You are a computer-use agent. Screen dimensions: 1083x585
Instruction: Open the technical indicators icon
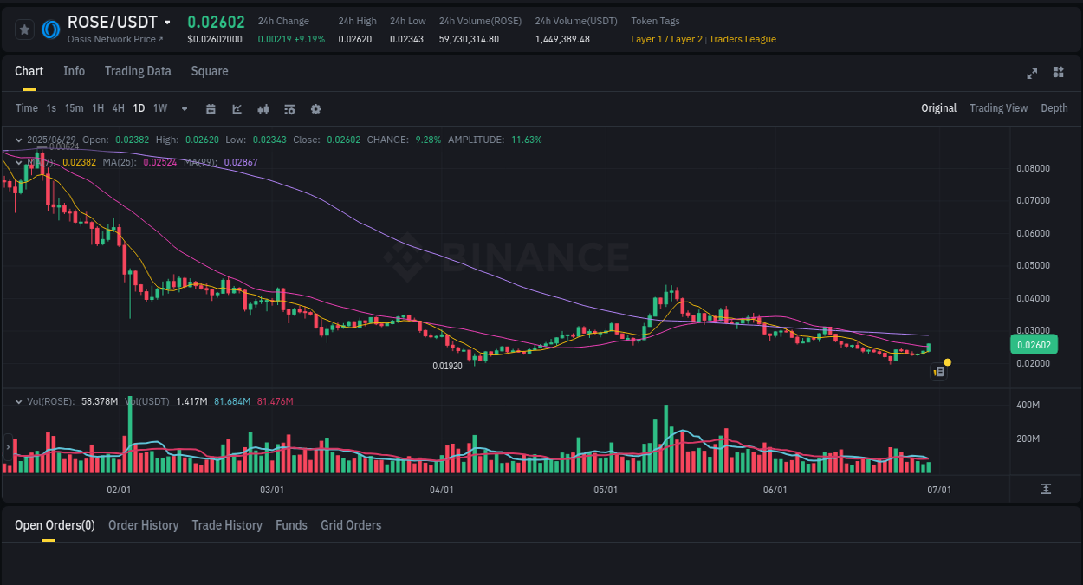pyautogui.click(x=237, y=109)
